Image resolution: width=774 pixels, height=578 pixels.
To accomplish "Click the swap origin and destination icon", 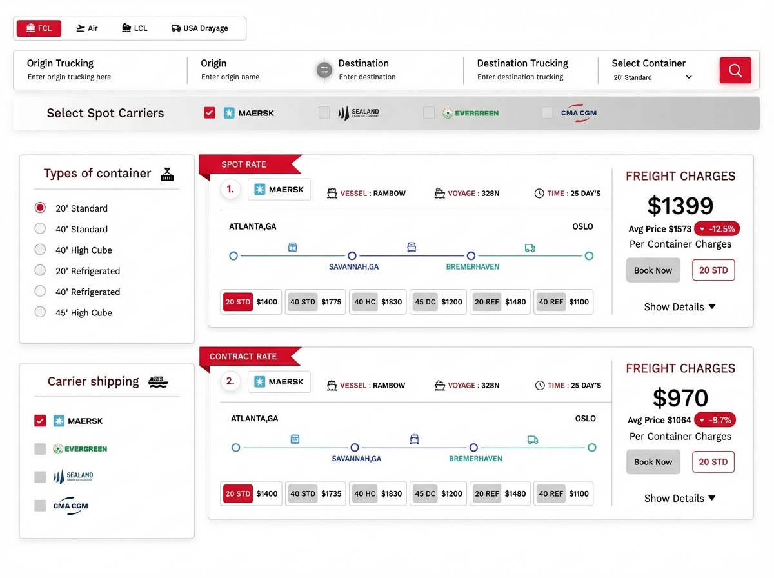I will tap(324, 70).
